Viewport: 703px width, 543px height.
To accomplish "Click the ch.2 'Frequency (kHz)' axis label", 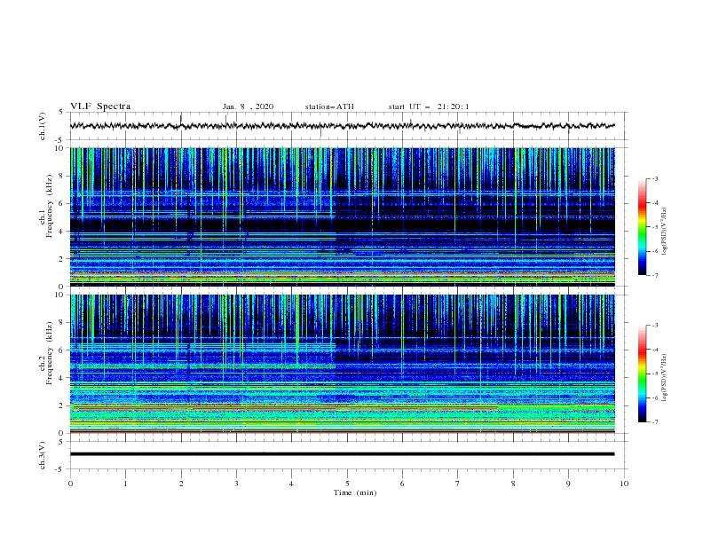I will (x=49, y=353).
